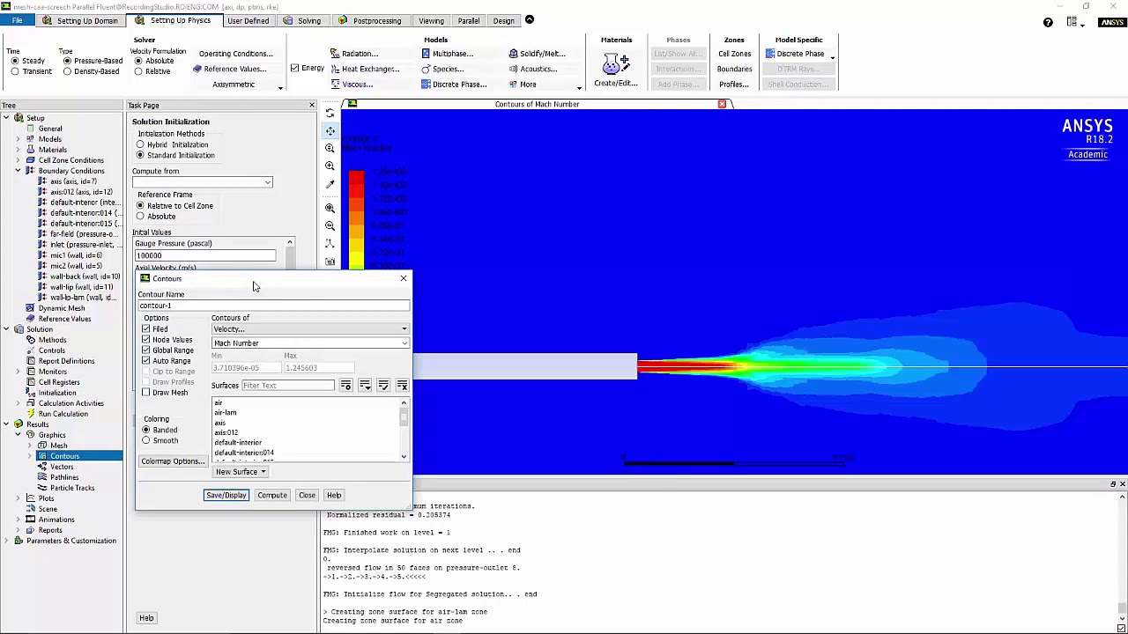Click the fit to window zoom icon
The image size is (1128, 634).
point(330,208)
